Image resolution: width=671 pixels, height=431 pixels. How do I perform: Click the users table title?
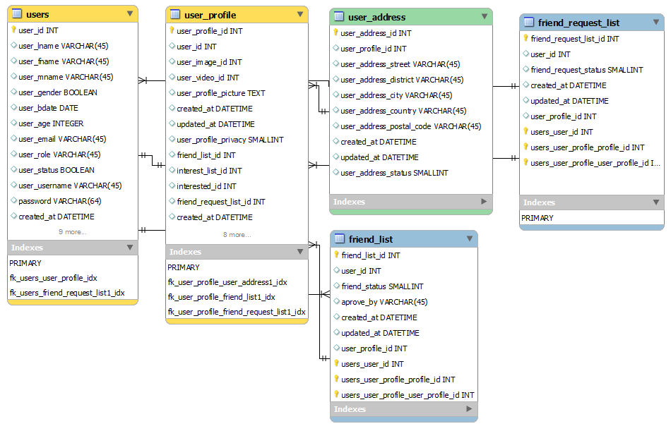coord(37,14)
